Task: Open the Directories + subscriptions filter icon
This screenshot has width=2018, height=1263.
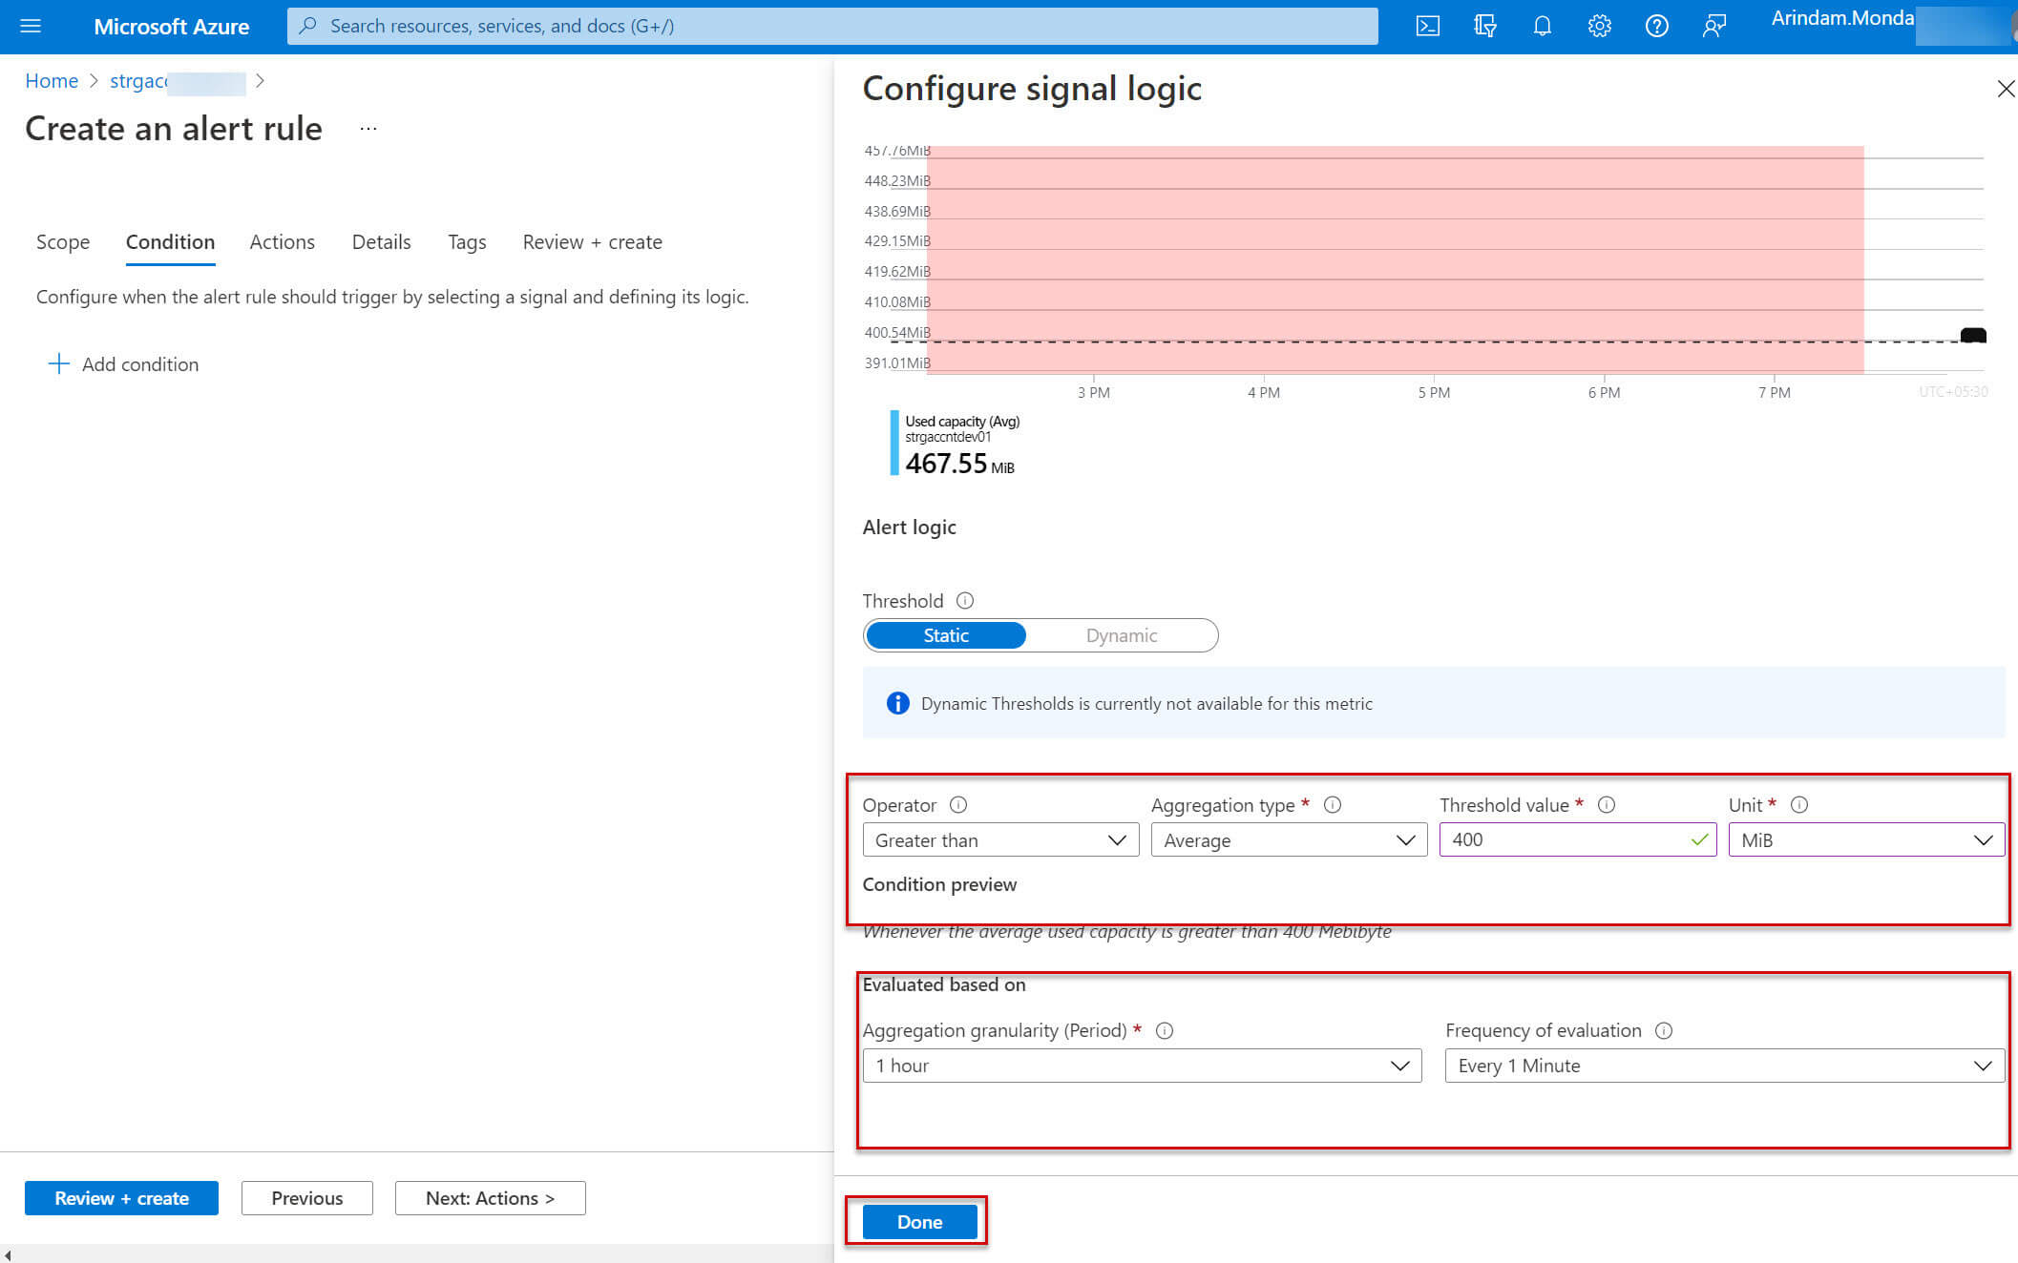Action: click(1484, 26)
